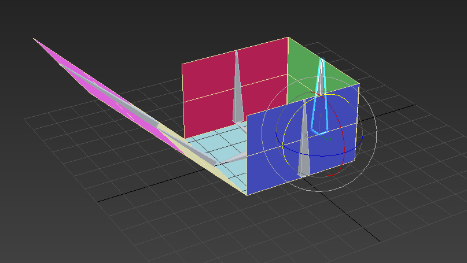Grab the blue rotation gizmo ring
This screenshot has width=467, height=263.
[319, 155]
